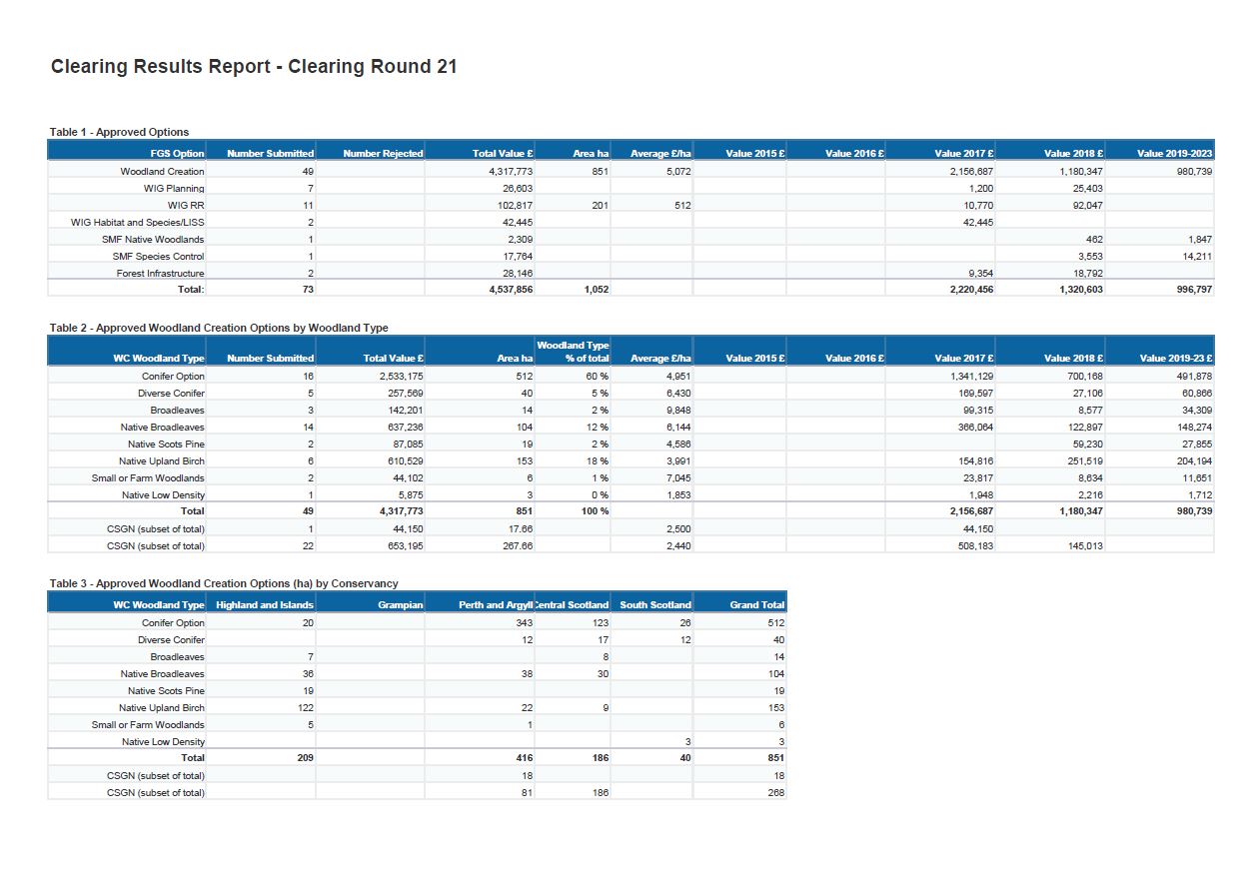Image resolution: width=1256 pixels, height=890 pixels.
Task: Click the Grampian column header
Action: pyautogui.click(x=400, y=605)
